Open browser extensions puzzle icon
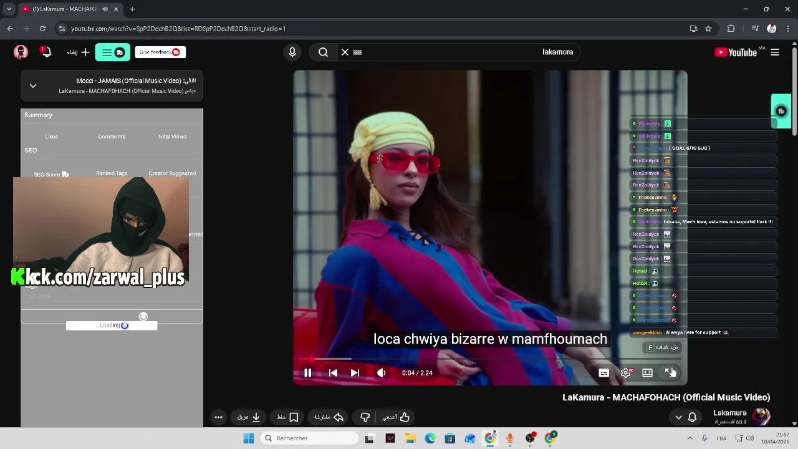 coord(731,29)
